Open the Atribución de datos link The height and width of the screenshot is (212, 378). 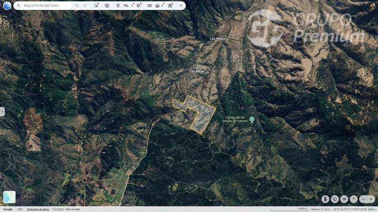coord(38,209)
